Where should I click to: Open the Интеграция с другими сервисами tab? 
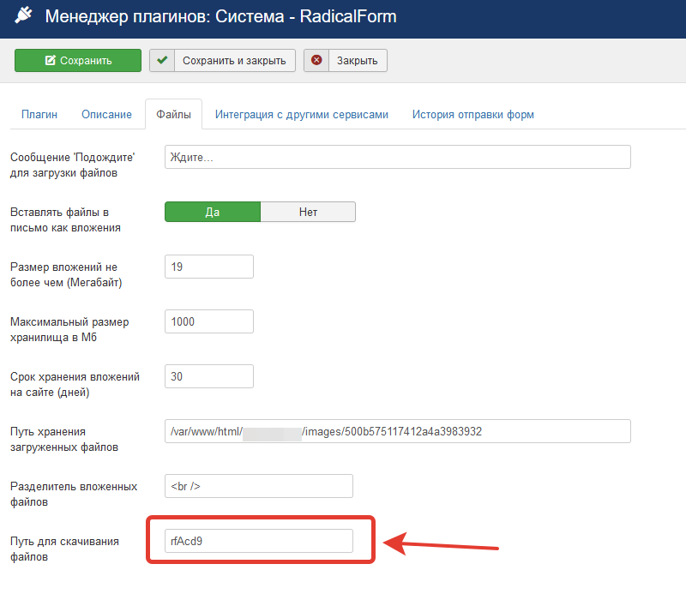coord(301,115)
